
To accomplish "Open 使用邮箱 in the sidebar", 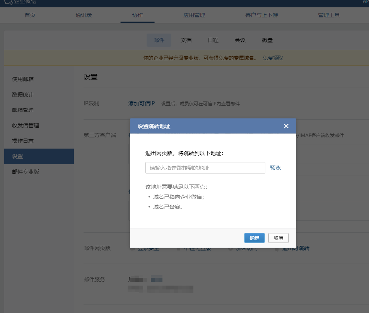I will pyautogui.click(x=23, y=79).
